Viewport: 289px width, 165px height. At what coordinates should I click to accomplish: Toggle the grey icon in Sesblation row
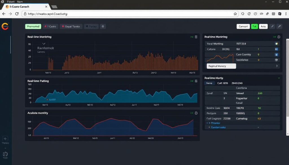click(x=276, y=60)
